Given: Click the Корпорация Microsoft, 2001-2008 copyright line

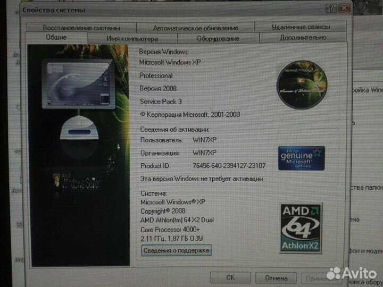Looking at the screenshot, I should (190, 114).
